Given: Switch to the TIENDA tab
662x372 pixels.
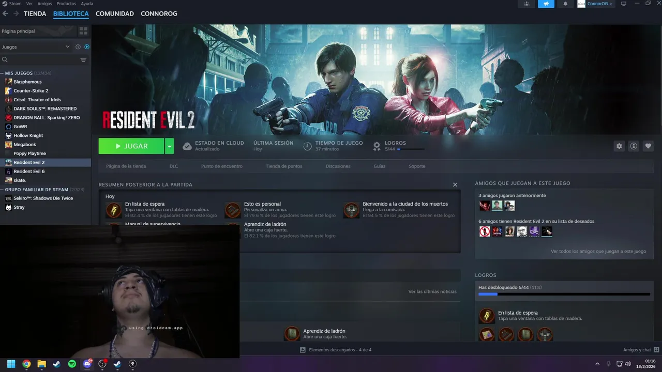Looking at the screenshot, I should tap(35, 14).
